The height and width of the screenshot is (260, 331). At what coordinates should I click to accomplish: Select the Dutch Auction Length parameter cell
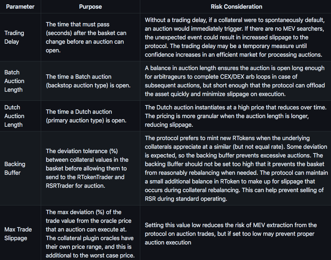coord(14,116)
